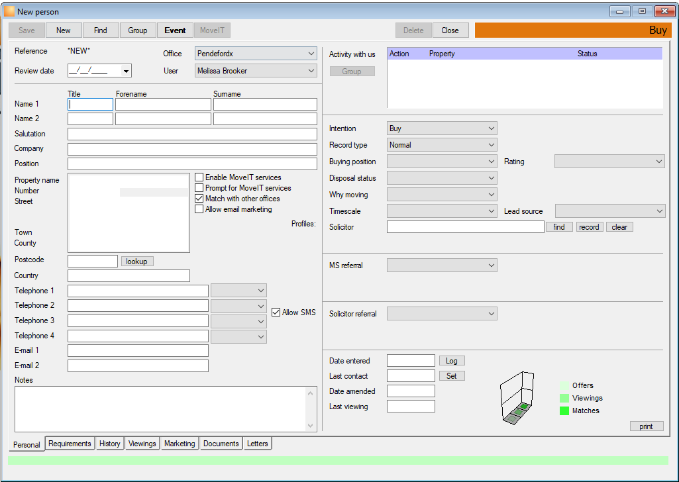Expand the Office dropdown showing Pendefordx

[256, 54]
